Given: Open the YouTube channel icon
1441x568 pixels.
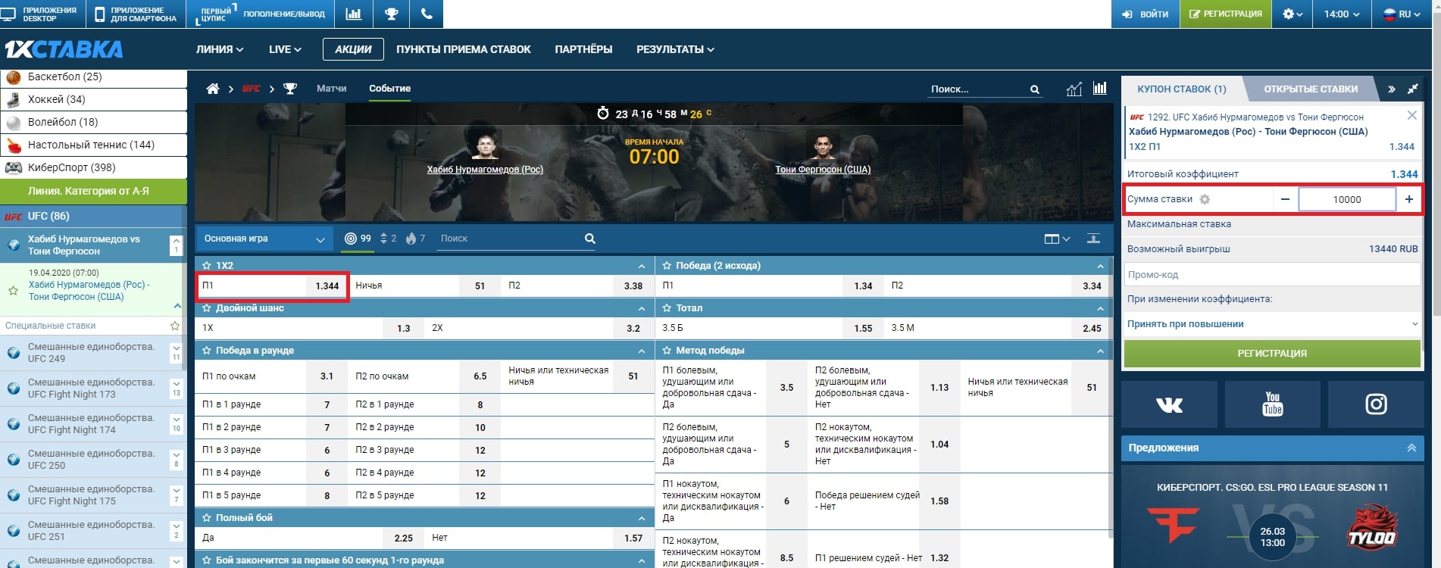Looking at the screenshot, I should 1272,404.
